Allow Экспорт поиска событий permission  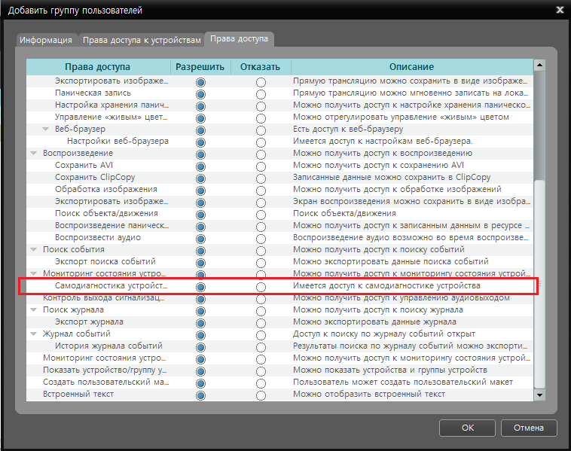200,263
